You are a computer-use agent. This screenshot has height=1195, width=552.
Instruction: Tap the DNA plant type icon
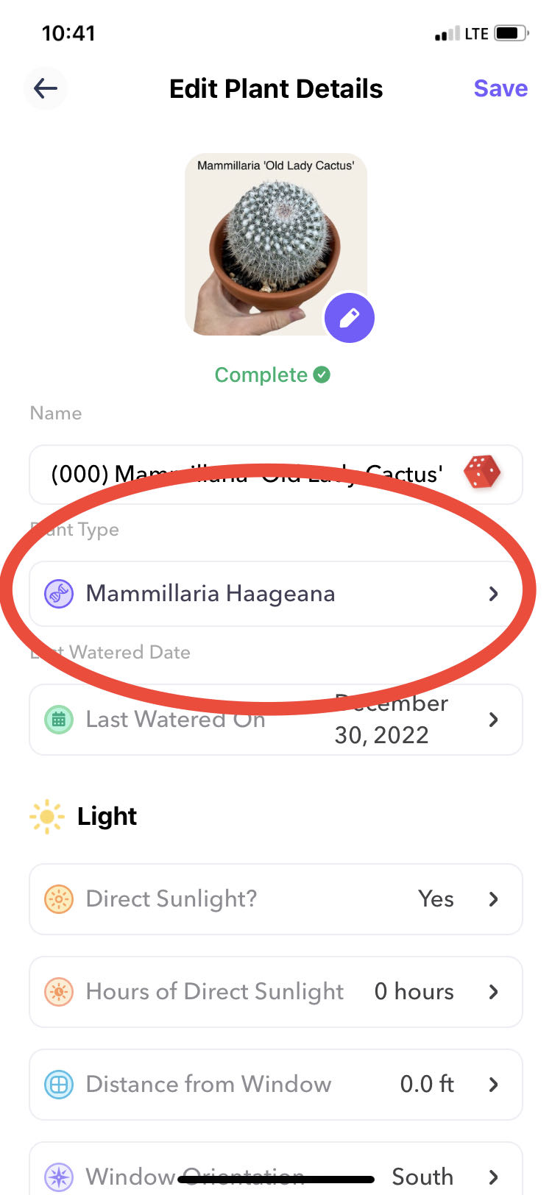(59, 593)
